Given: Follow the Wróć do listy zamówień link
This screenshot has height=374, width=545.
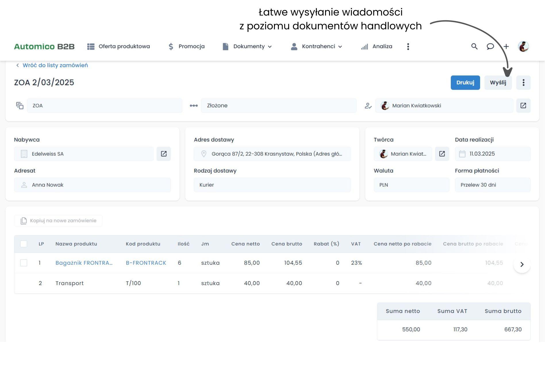Looking at the screenshot, I should [55, 65].
